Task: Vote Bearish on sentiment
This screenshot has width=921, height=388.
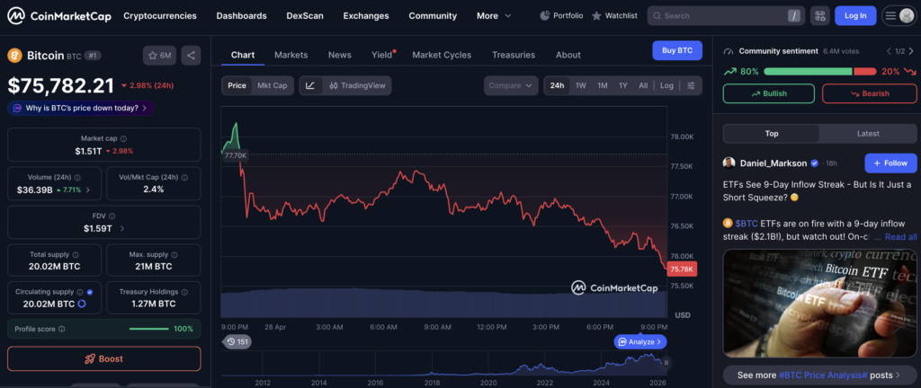Action: [870, 93]
